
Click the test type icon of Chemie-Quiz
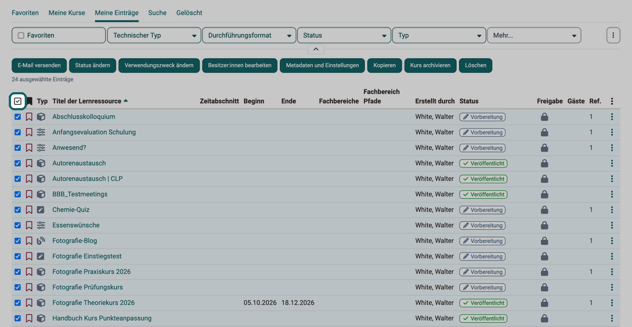tap(41, 210)
